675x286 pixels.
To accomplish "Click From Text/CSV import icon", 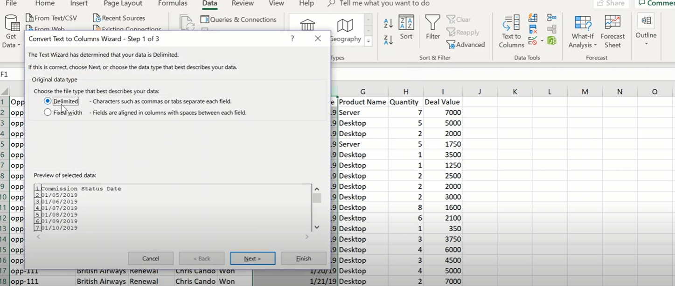I will click(29, 18).
